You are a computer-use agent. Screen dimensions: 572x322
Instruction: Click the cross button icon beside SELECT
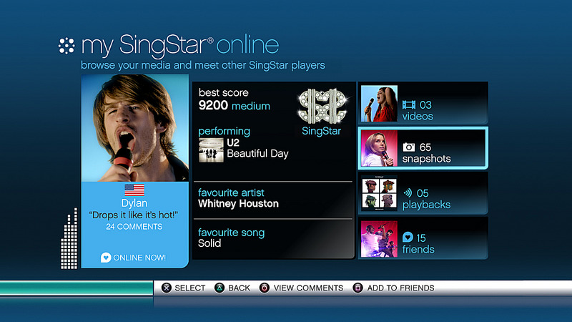point(167,288)
